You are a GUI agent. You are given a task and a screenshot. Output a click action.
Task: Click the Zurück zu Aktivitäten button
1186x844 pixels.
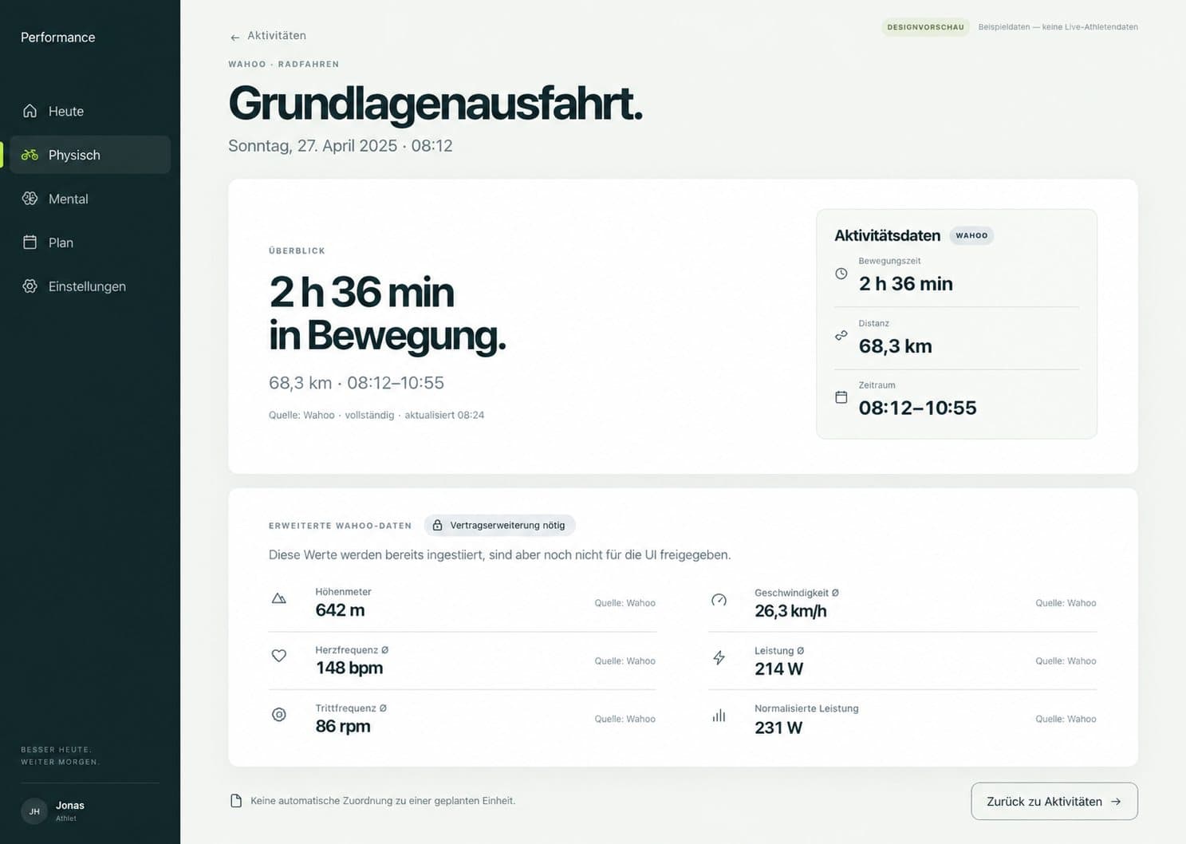[x=1054, y=801]
